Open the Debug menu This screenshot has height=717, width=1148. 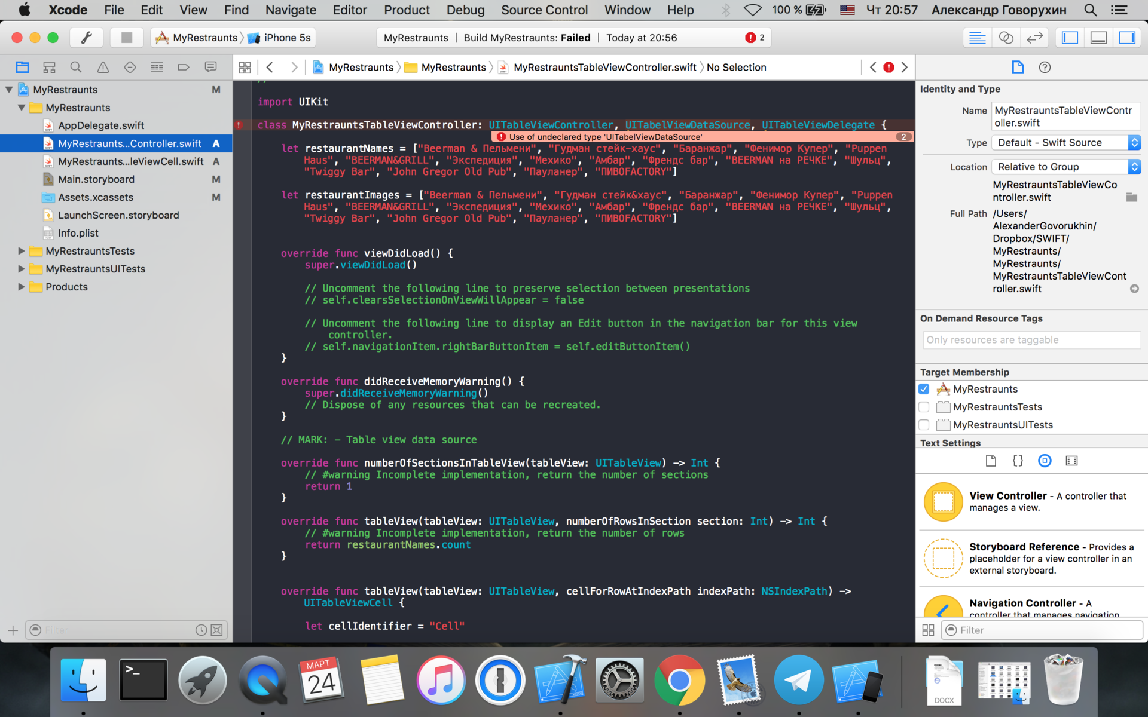[465, 10]
